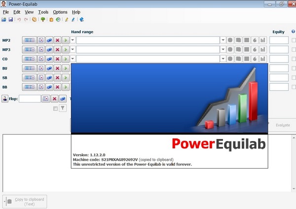Screen dimensions: 296x209
Task: Clear the BU hand range
Action: 58,68
